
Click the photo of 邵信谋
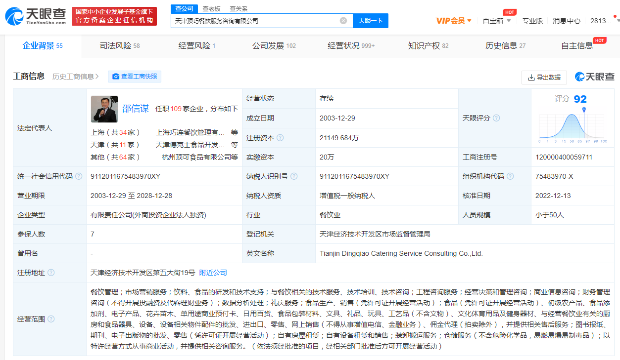point(104,109)
